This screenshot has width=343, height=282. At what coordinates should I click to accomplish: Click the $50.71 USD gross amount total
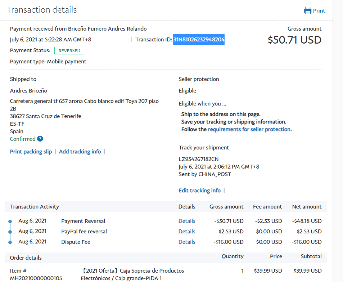(x=294, y=40)
